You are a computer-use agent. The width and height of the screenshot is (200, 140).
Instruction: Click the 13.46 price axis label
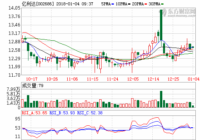14,25
